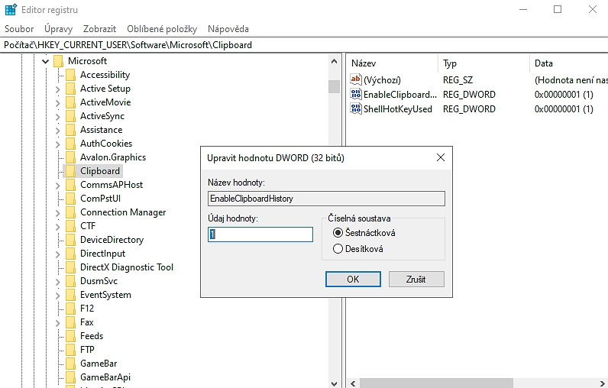The height and width of the screenshot is (388, 608).
Task: Click the Název hodnoty field EnableClipboardHistory
Action: click(x=326, y=199)
